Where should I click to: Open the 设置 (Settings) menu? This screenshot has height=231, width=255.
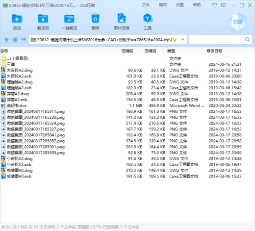[179, 5]
